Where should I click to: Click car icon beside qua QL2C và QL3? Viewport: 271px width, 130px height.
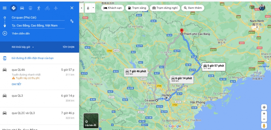point(5,113)
